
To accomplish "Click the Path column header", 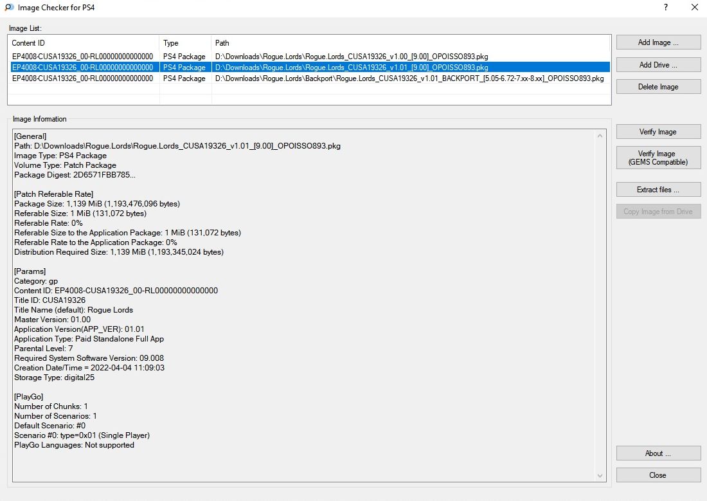I will click(411, 43).
